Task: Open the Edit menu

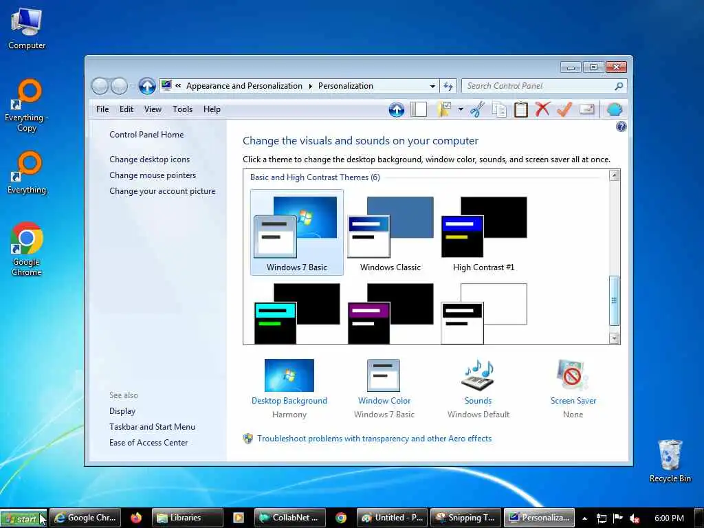Action: pos(126,109)
